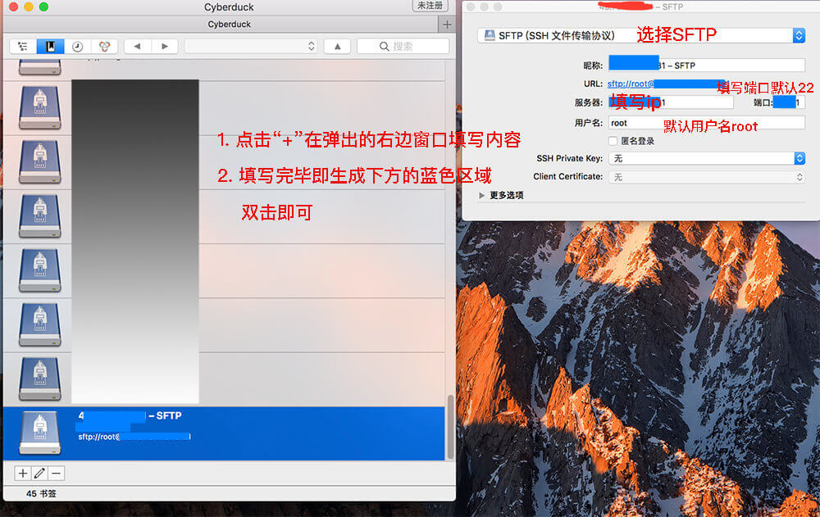Expand the 更多选项 disclosure triangle
Viewport: 820px width, 517px height.
coord(482,196)
